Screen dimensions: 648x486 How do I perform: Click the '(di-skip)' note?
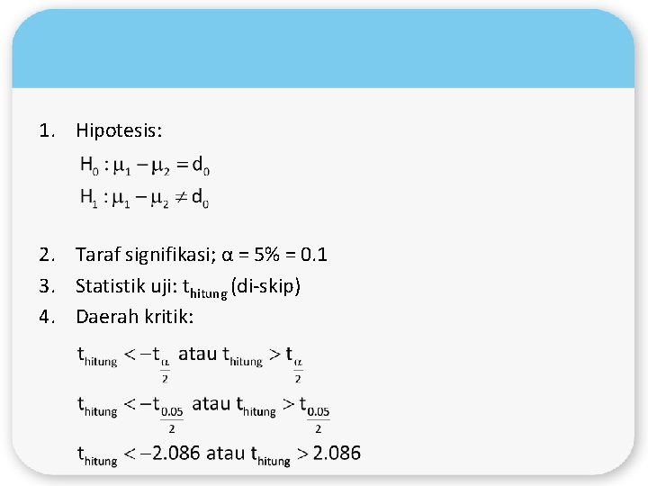pos(265,287)
